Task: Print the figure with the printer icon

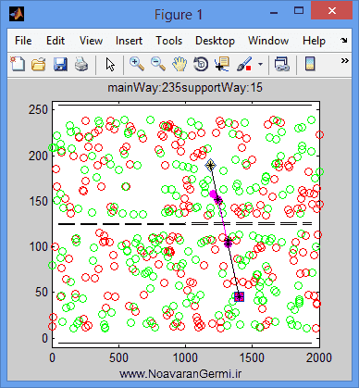Action: [x=81, y=64]
